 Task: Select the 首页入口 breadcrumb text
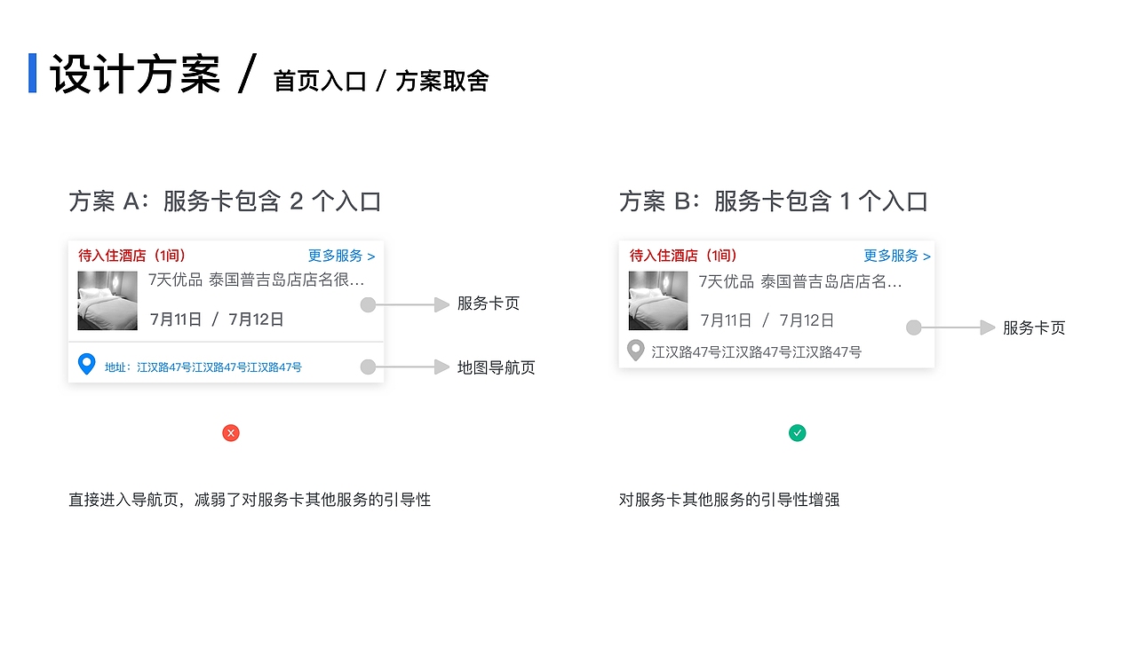[320, 80]
